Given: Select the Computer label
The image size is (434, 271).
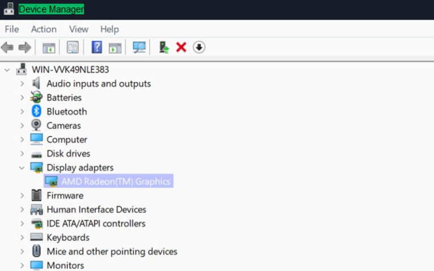Looking at the screenshot, I should 67,139.
